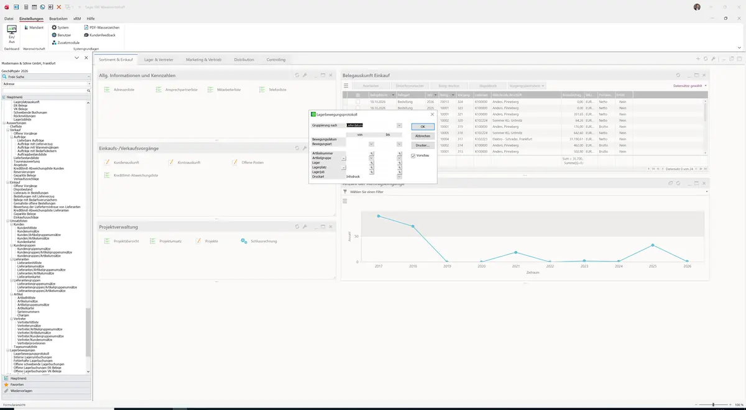Image resolution: width=746 pixels, height=410 pixels.
Task: Click the lookup icon for Artikelnummer von
Action: [x=372, y=153]
